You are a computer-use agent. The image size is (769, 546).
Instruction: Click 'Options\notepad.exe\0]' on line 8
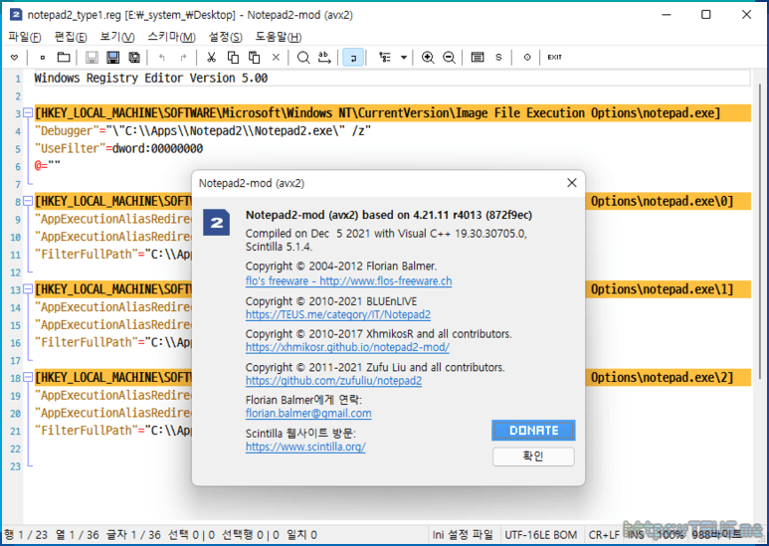coord(662,202)
